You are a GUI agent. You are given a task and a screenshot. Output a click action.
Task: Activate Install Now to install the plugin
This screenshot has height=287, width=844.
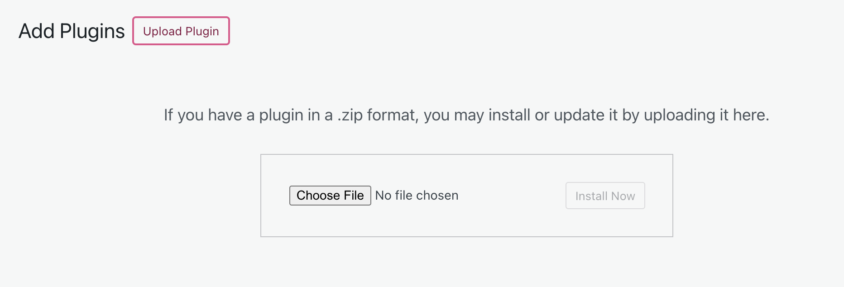tap(605, 195)
